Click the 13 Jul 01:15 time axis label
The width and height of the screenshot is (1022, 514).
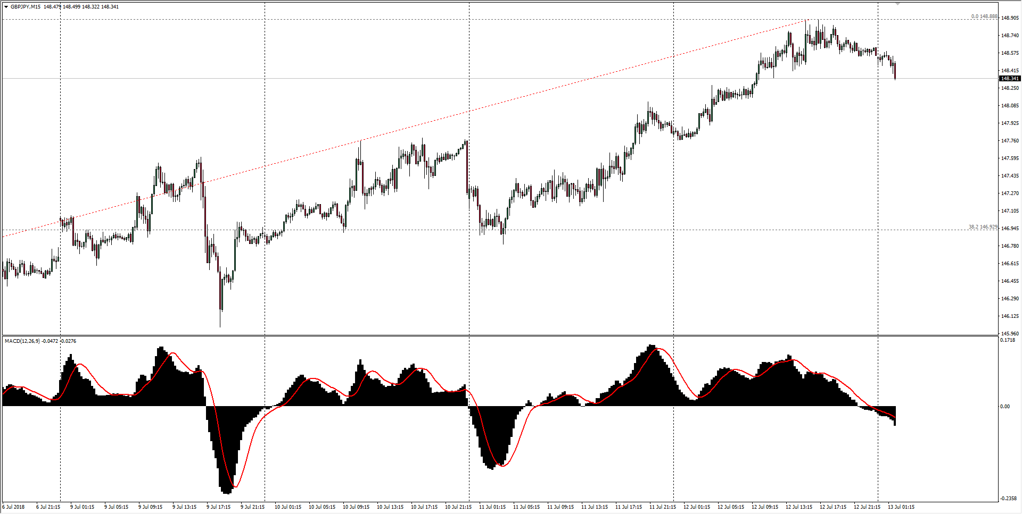[x=901, y=507]
